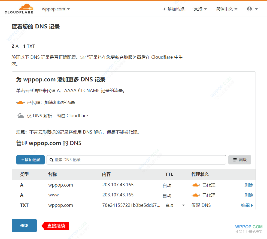This screenshot has width=267, height=239.
Task: Open the TTL 自动 dropdown for the TXT record
Action: coord(183,205)
